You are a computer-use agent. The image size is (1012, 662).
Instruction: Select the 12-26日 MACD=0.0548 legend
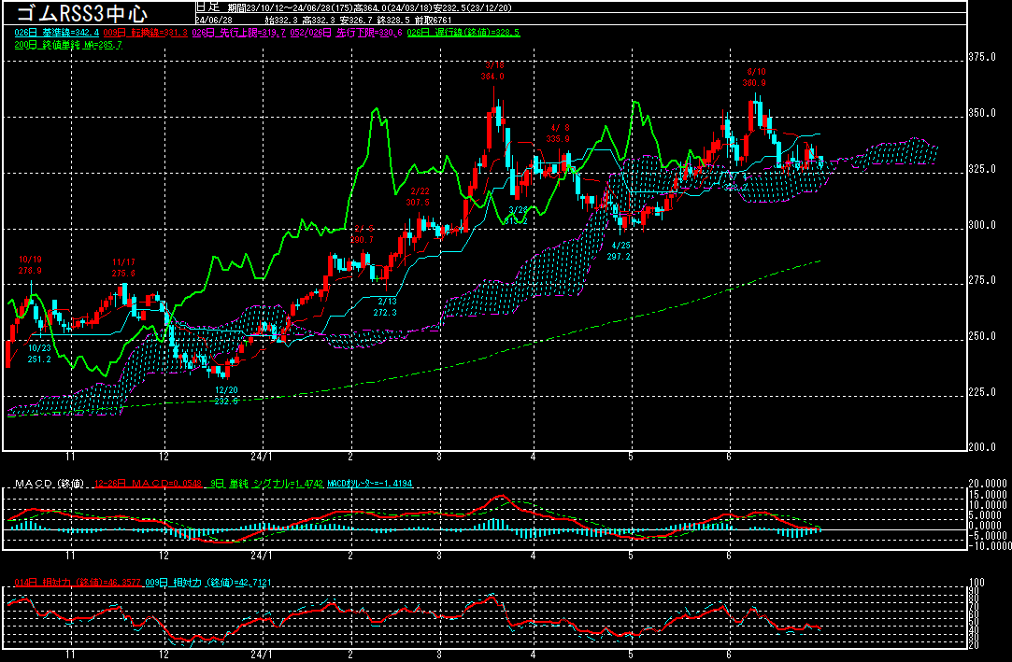147,484
